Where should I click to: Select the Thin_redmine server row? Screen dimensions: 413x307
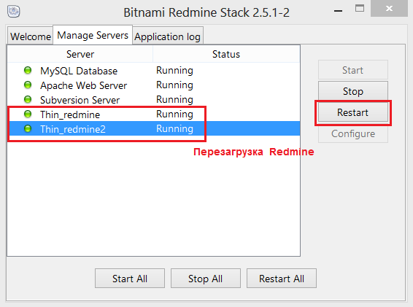(154, 114)
